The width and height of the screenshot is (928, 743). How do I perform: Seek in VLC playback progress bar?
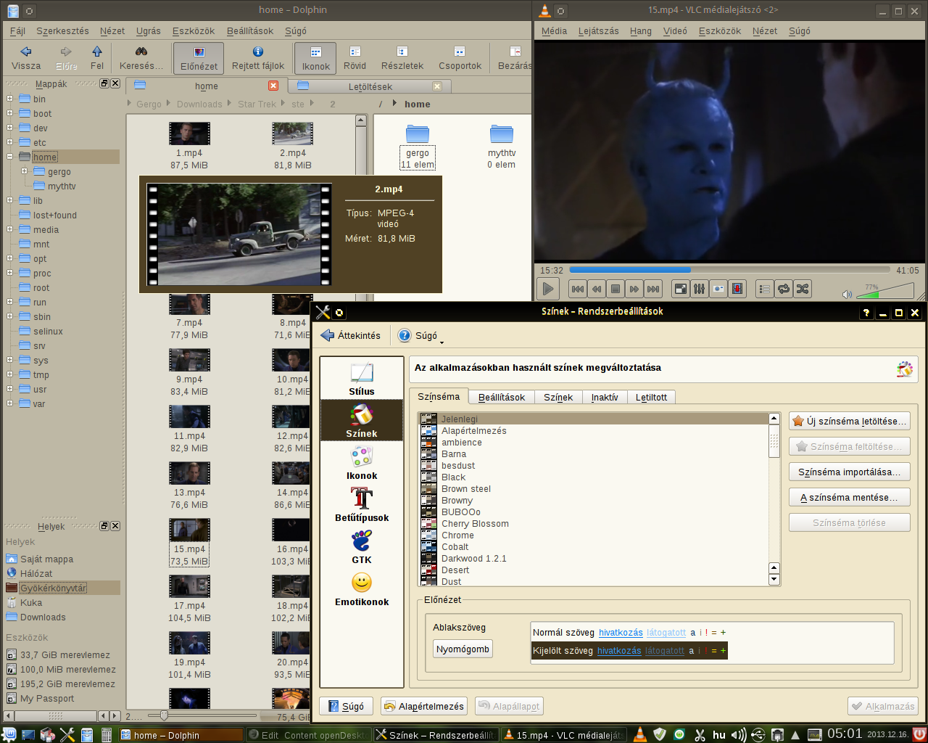pos(729,270)
